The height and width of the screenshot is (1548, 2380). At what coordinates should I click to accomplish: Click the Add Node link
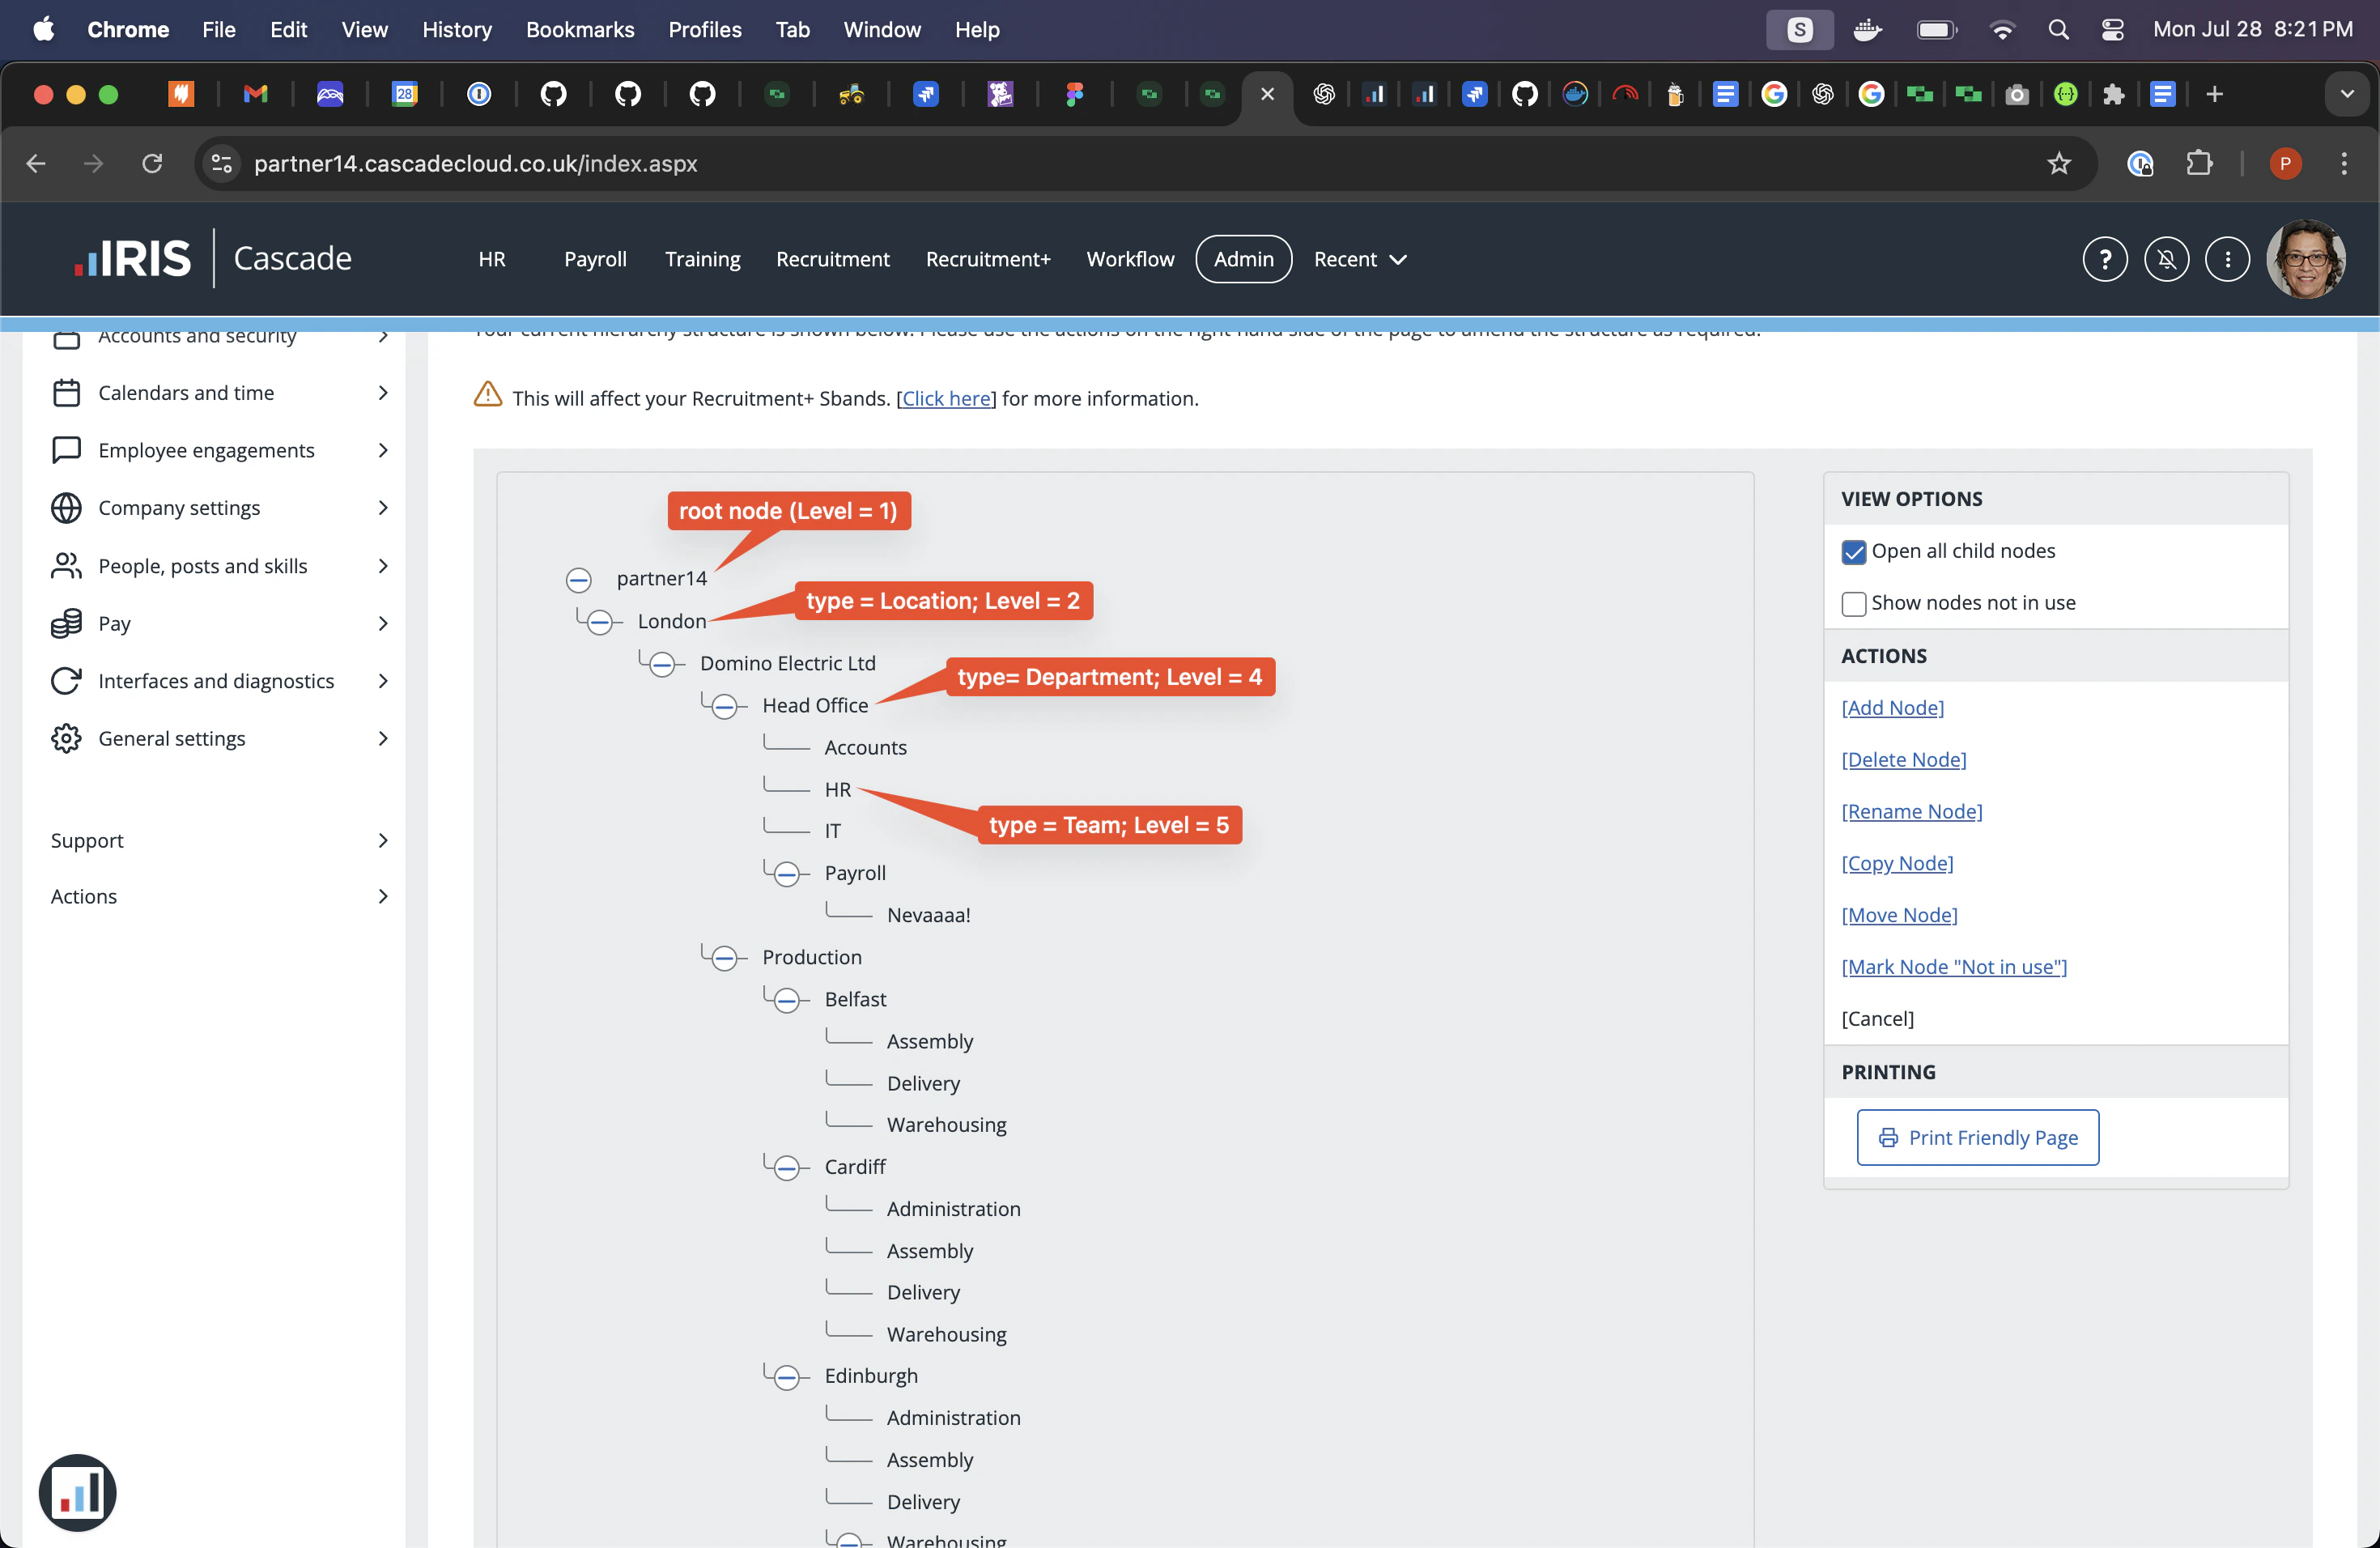click(1892, 707)
